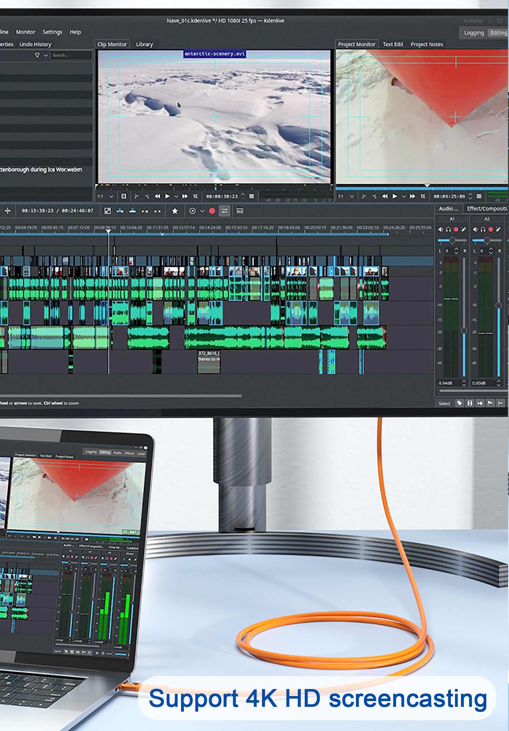Click the red record button in timeline toolbar
Viewport: 509px width, 731px height.
coord(212,211)
